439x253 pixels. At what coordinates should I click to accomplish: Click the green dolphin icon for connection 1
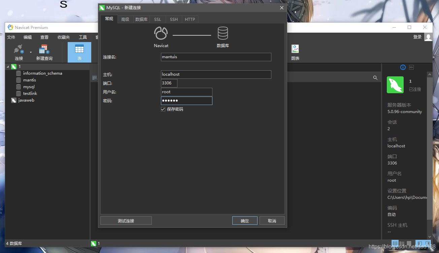tap(14, 67)
